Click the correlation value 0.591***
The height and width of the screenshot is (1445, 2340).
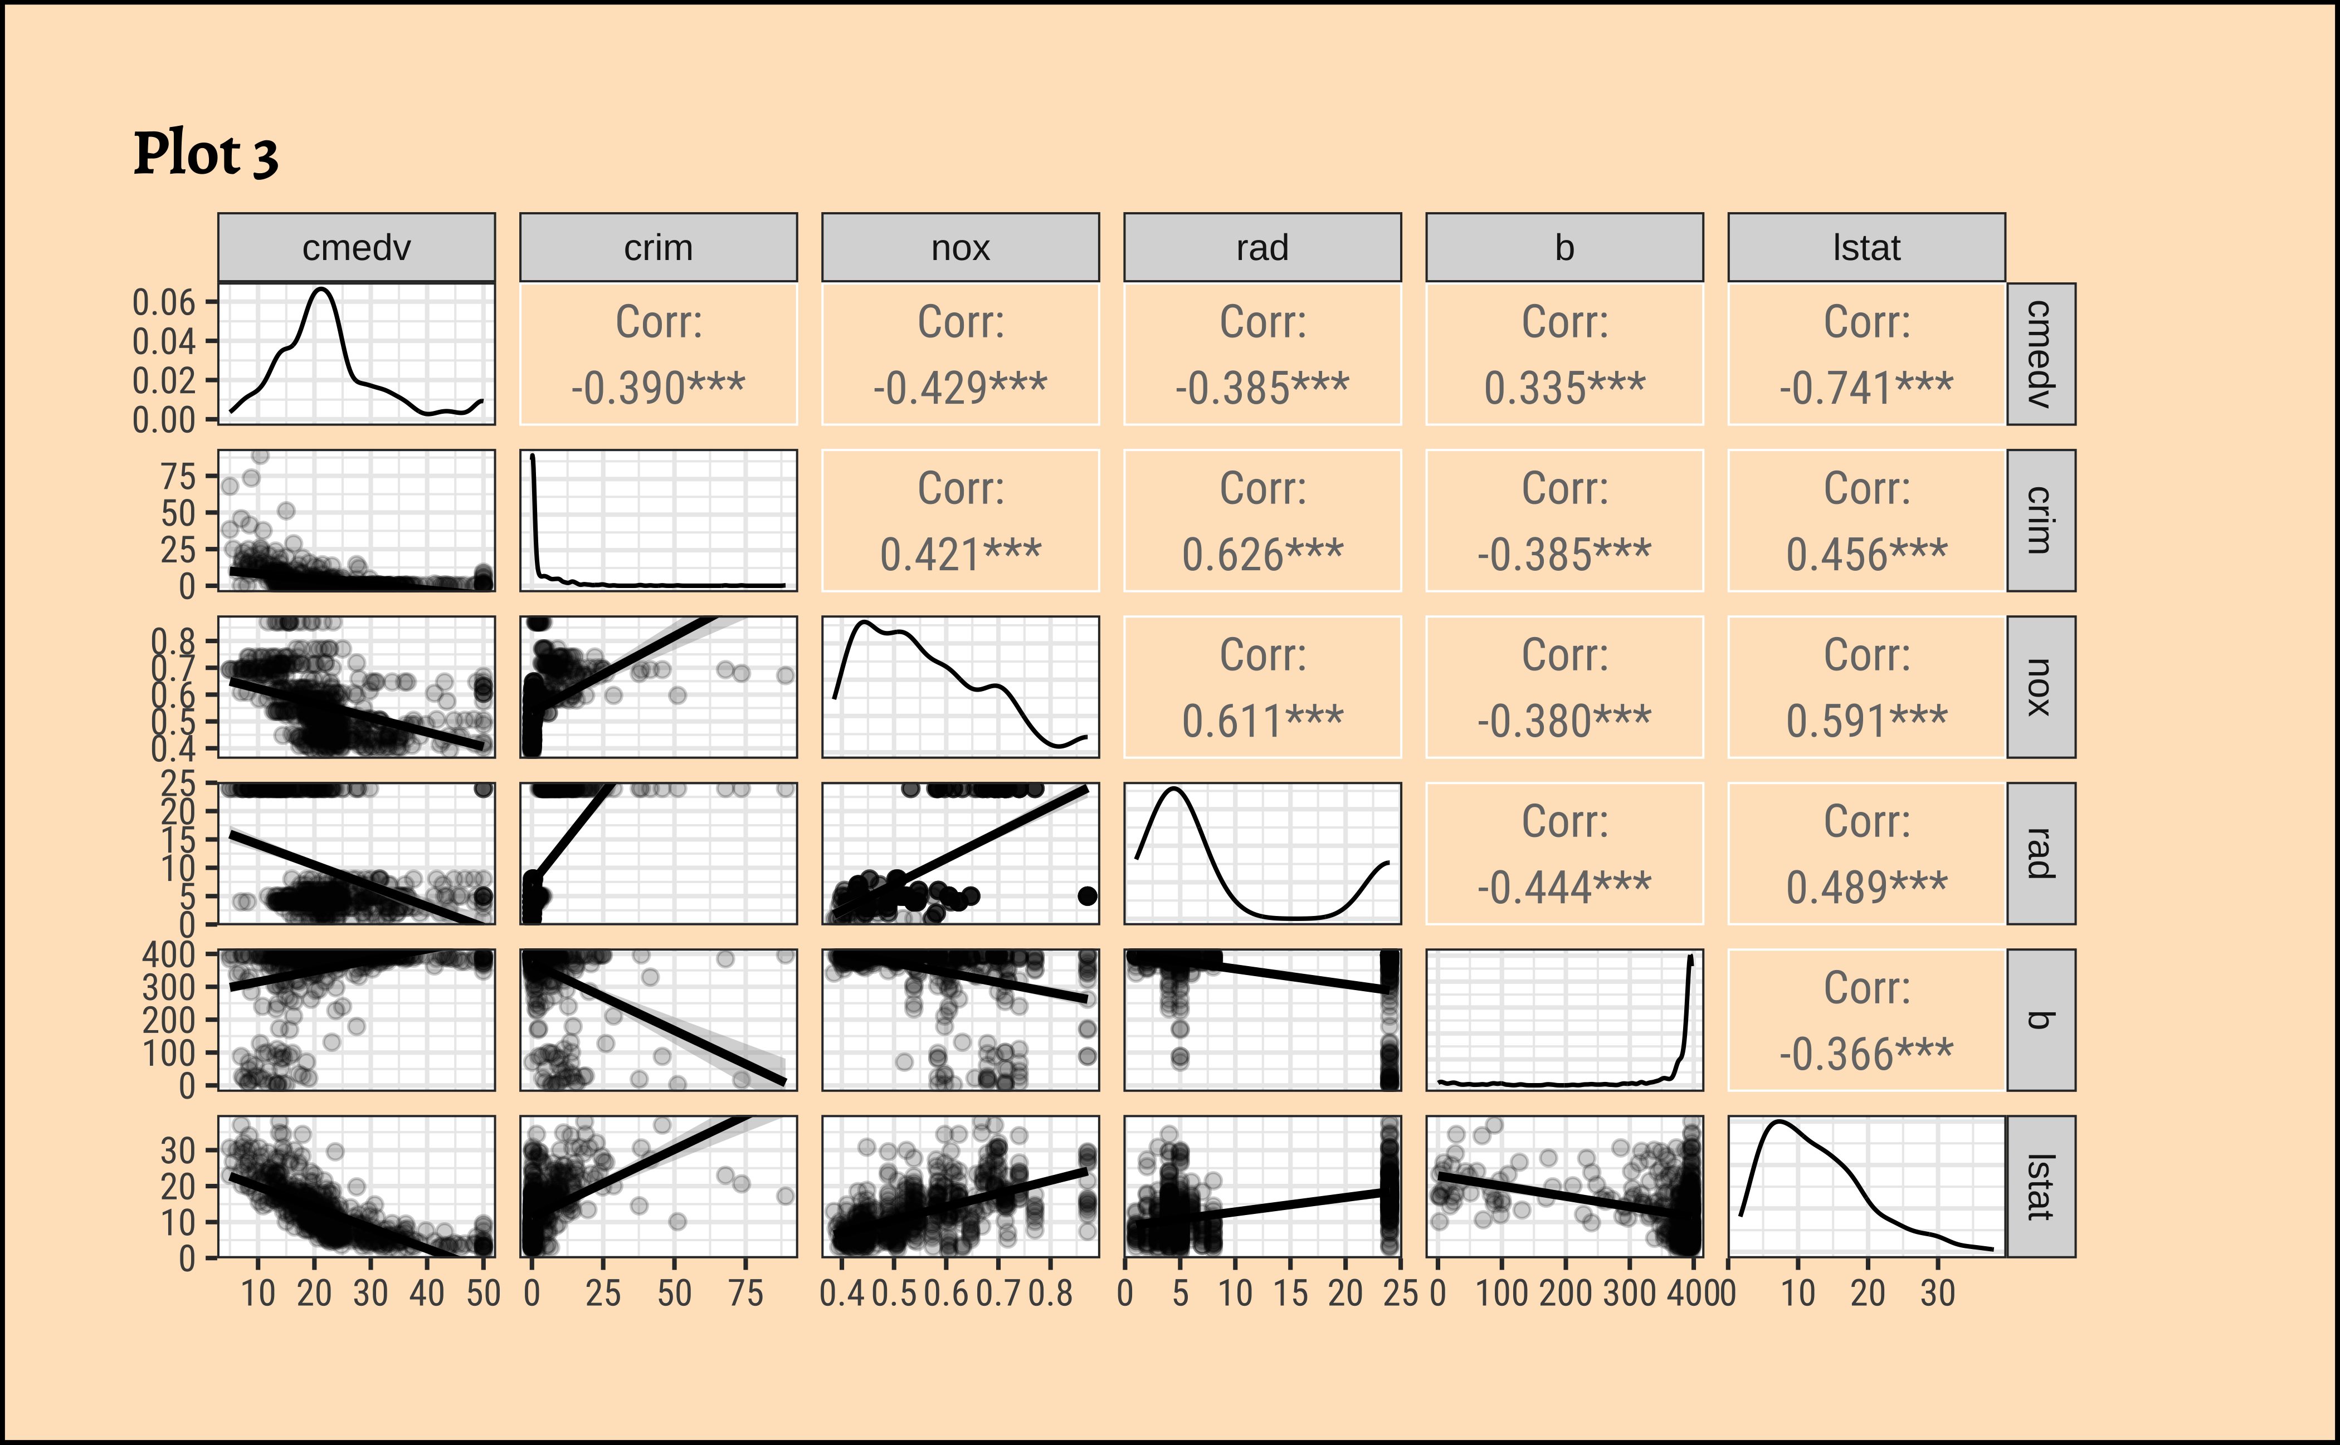point(1866,721)
